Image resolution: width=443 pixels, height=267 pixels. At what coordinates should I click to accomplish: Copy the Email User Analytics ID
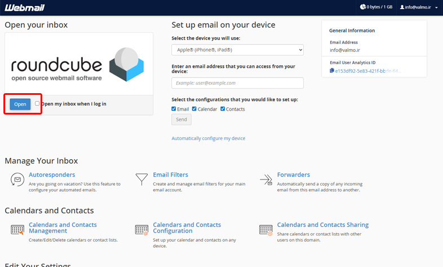click(x=332, y=71)
